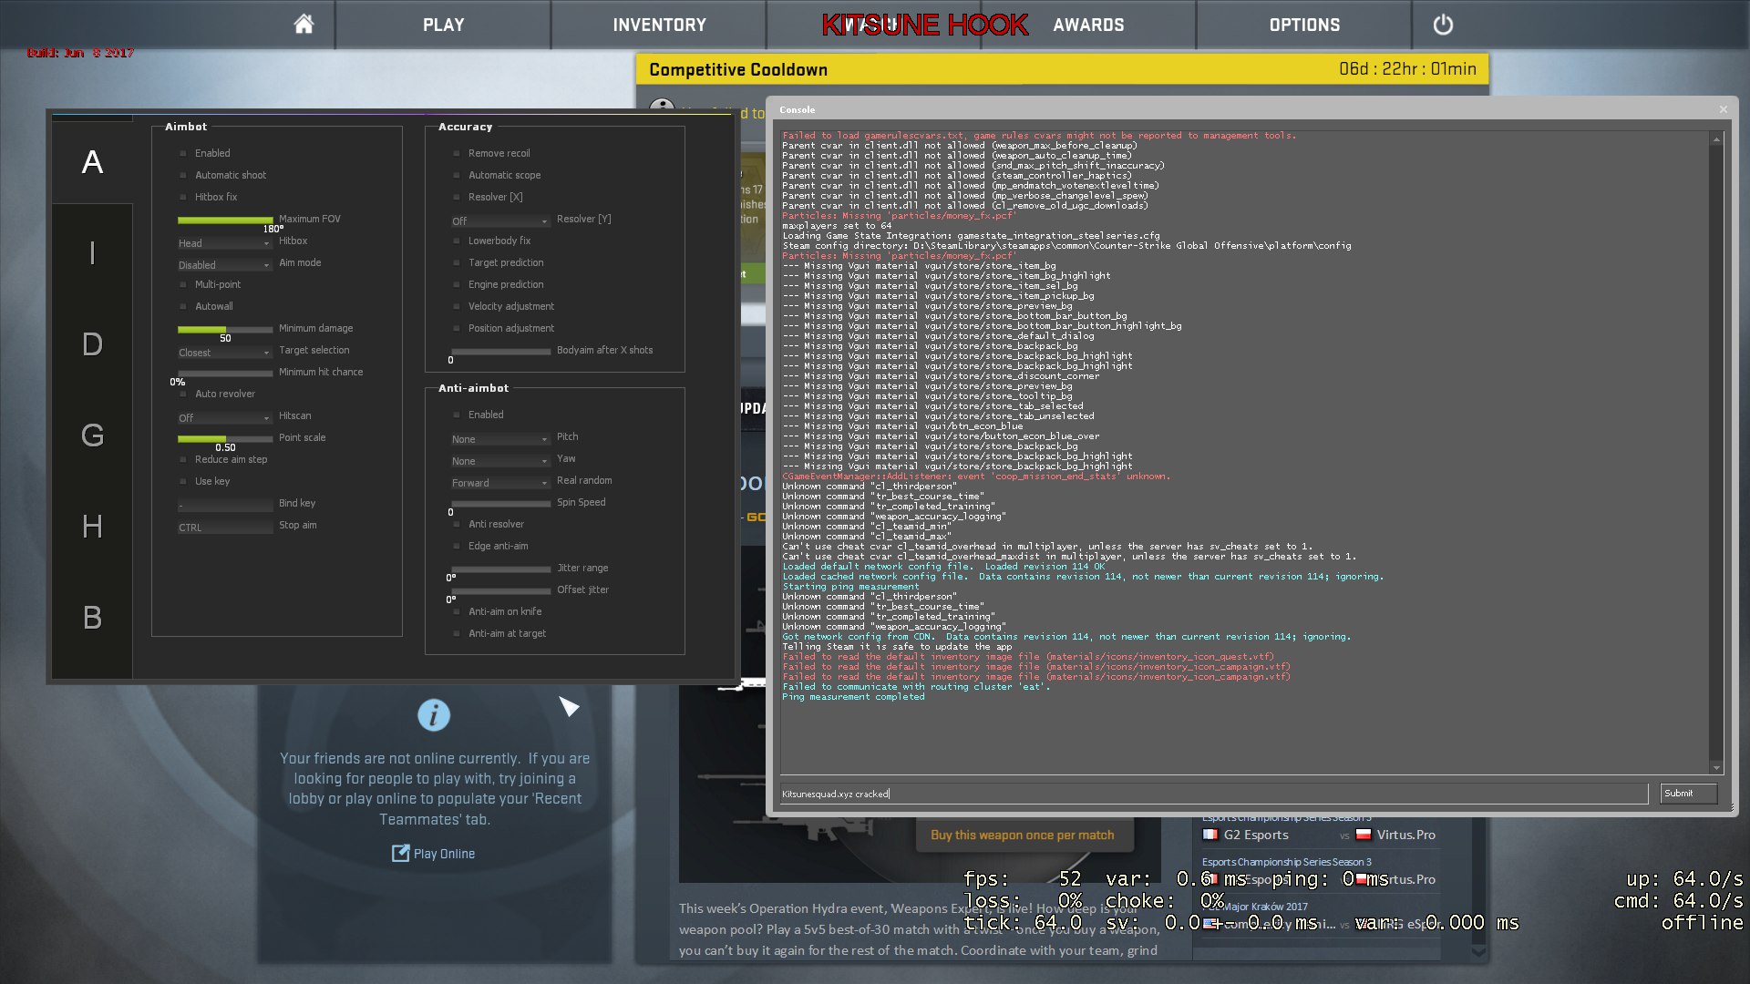Toggle the Reduce aim step checkbox
This screenshot has width=1750, height=984.
tap(183, 459)
